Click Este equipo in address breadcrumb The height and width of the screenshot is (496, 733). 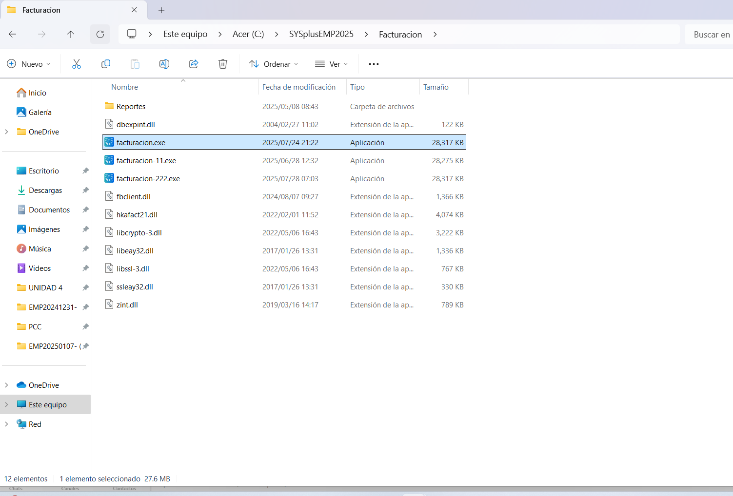tap(185, 34)
